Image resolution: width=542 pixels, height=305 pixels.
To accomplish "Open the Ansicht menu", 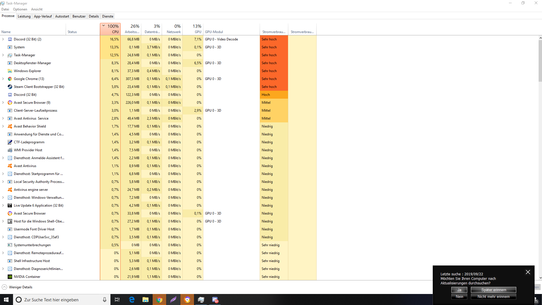I will [37, 9].
